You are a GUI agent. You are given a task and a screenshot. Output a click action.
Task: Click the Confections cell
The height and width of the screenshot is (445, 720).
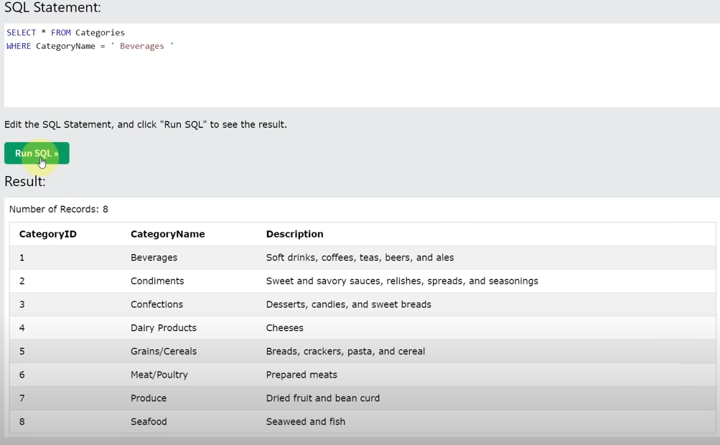pos(156,304)
